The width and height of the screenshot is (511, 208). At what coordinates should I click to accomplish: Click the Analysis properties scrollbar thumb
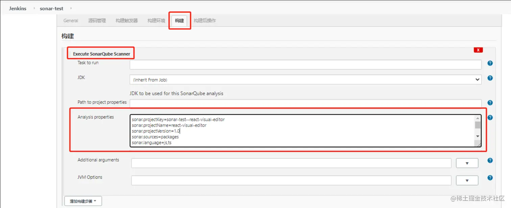(478, 125)
